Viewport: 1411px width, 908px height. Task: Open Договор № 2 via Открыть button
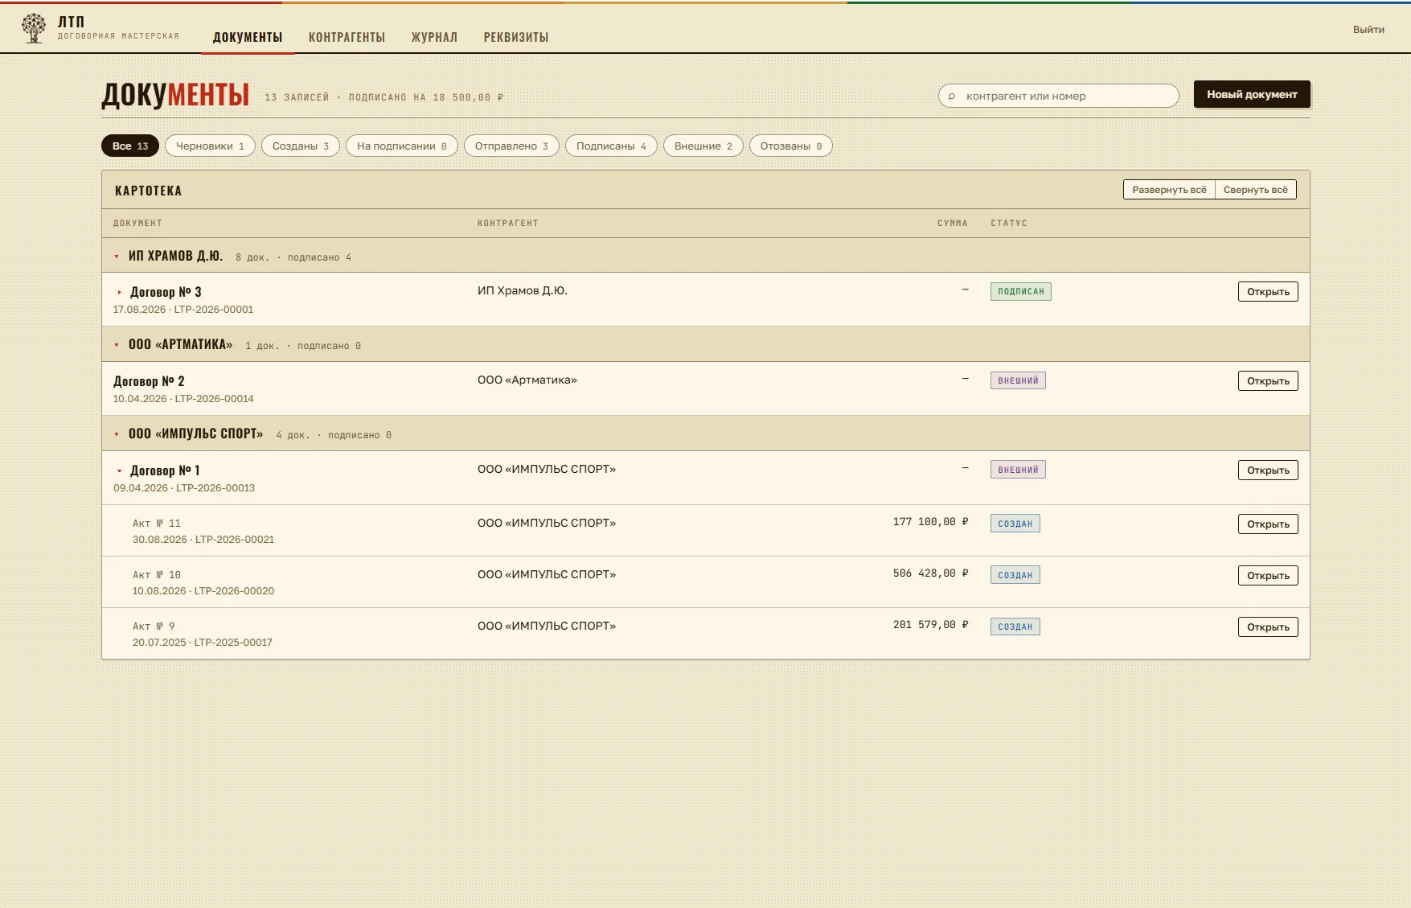1268,381
